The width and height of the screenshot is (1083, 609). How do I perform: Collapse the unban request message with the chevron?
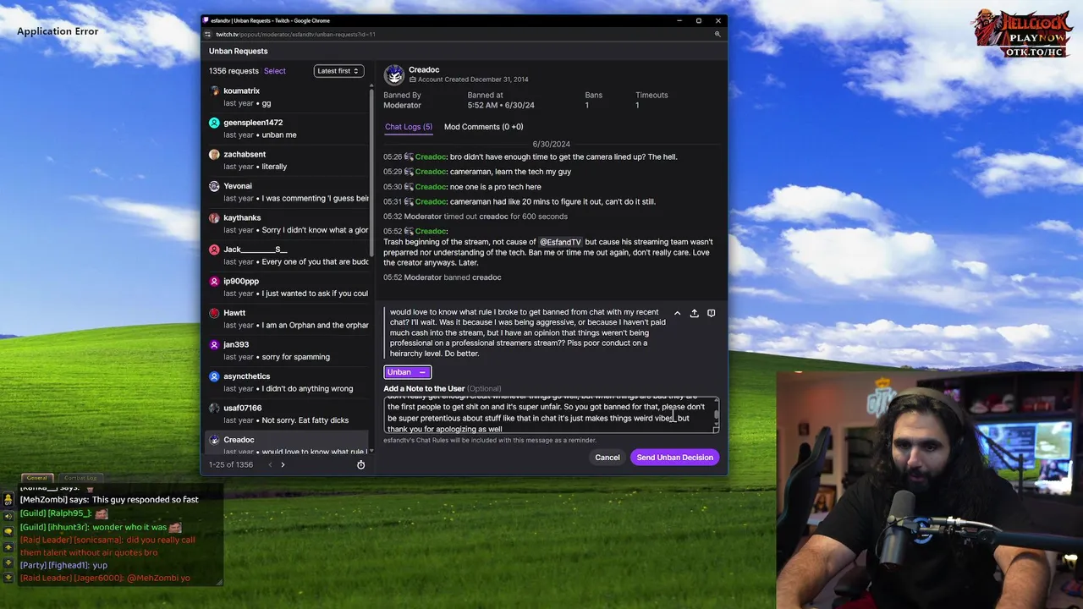click(x=677, y=313)
